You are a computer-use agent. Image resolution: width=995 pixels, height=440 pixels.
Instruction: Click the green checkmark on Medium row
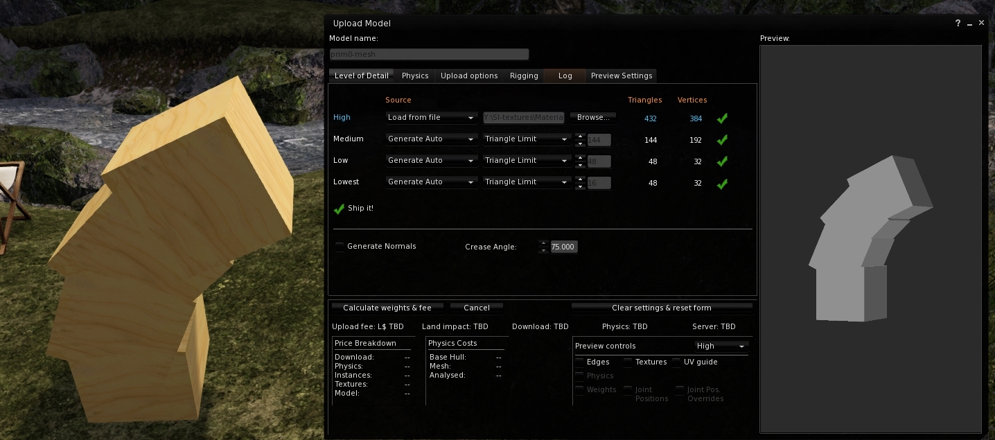coord(722,140)
